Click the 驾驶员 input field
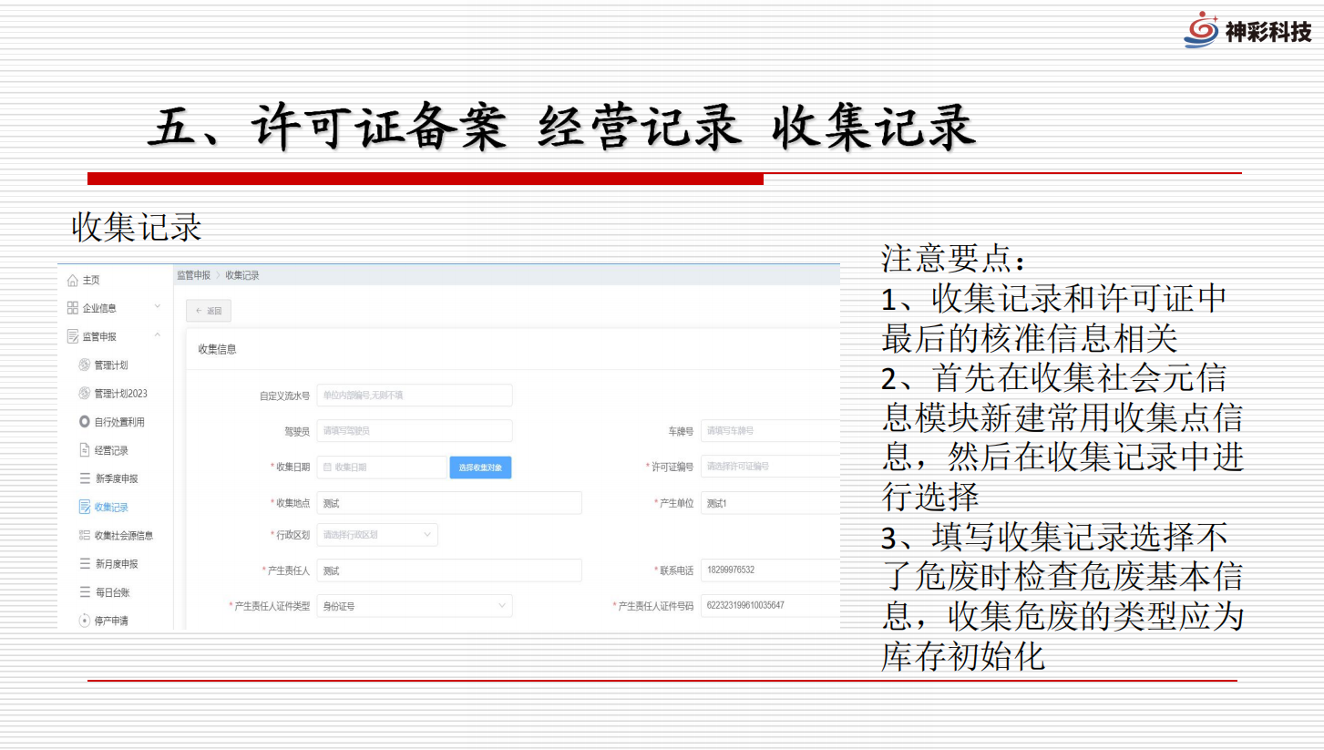This screenshot has width=1324, height=750. (x=414, y=431)
